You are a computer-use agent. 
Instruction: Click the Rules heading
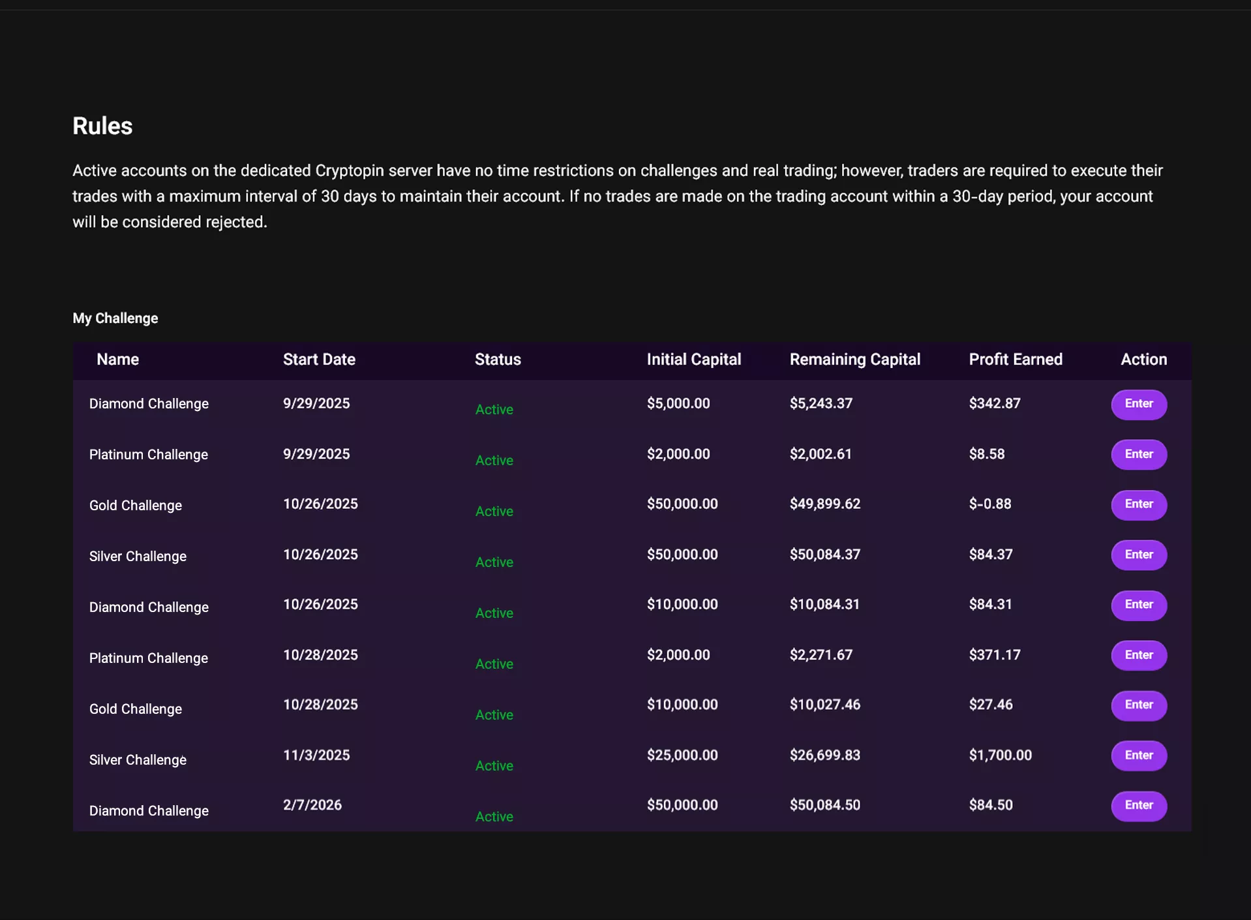coord(102,126)
